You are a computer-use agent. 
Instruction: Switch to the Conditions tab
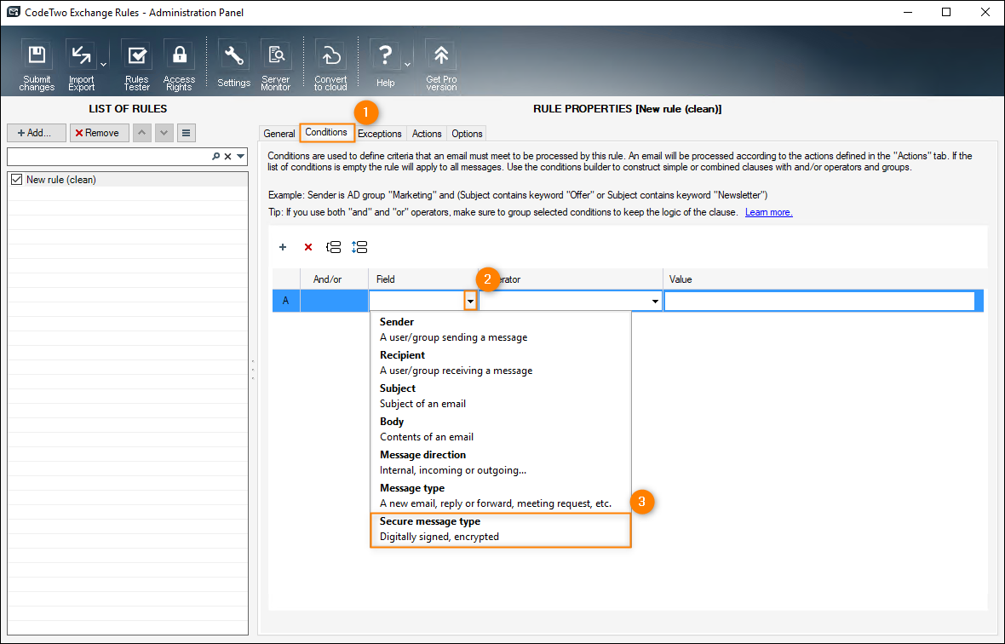point(326,132)
